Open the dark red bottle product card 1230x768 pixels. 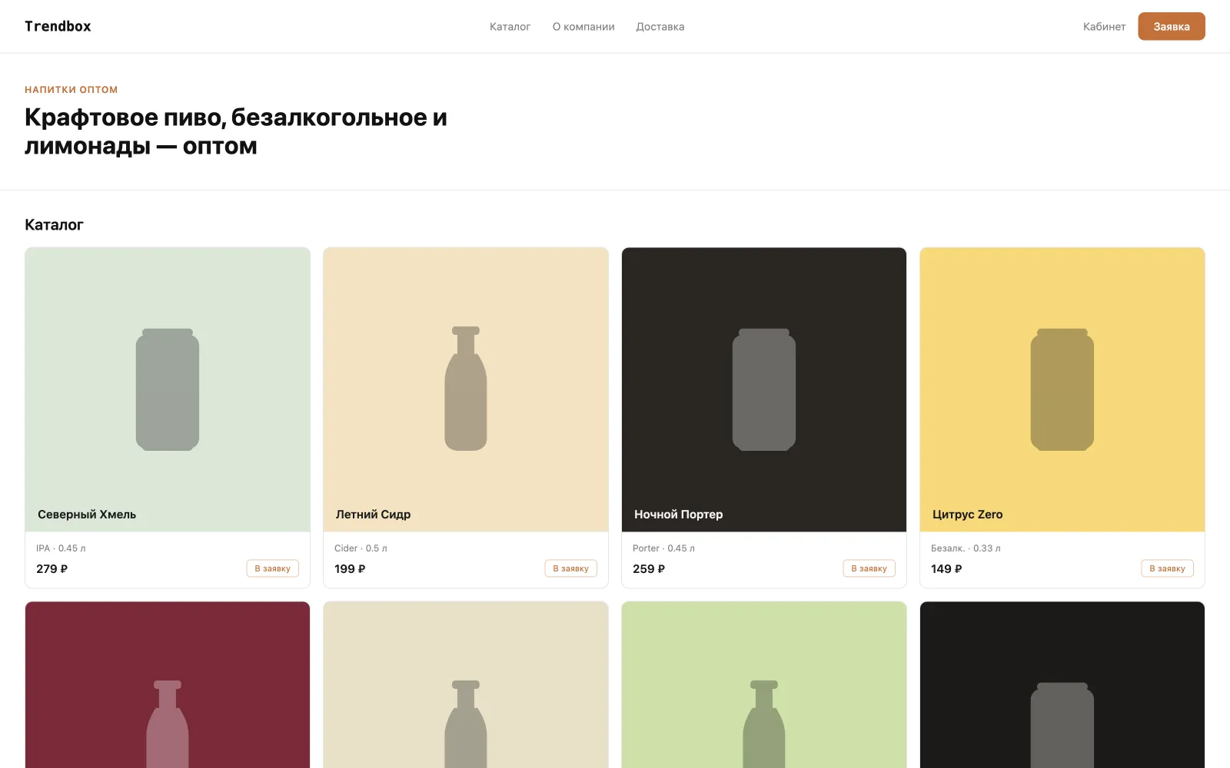coord(168,685)
